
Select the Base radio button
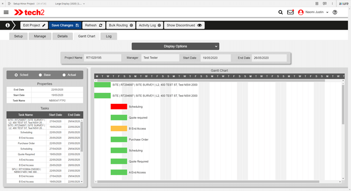coord(40,75)
